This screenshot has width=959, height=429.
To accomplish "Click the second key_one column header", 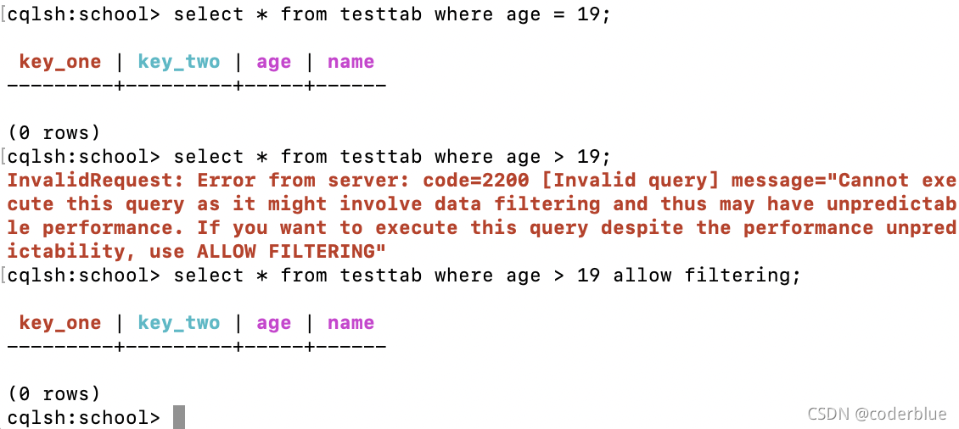I will point(60,323).
